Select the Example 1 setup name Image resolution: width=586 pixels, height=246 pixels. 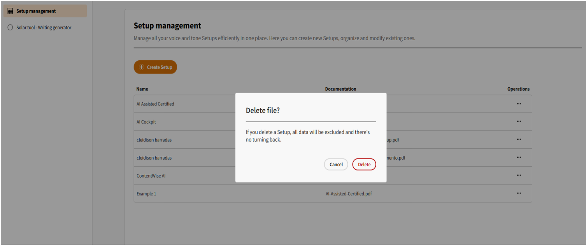(146, 193)
